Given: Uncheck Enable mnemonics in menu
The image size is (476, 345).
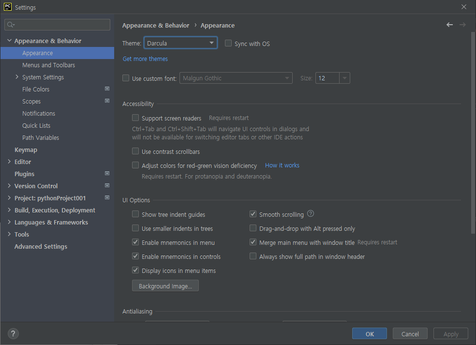Looking at the screenshot, I should 135,242.
